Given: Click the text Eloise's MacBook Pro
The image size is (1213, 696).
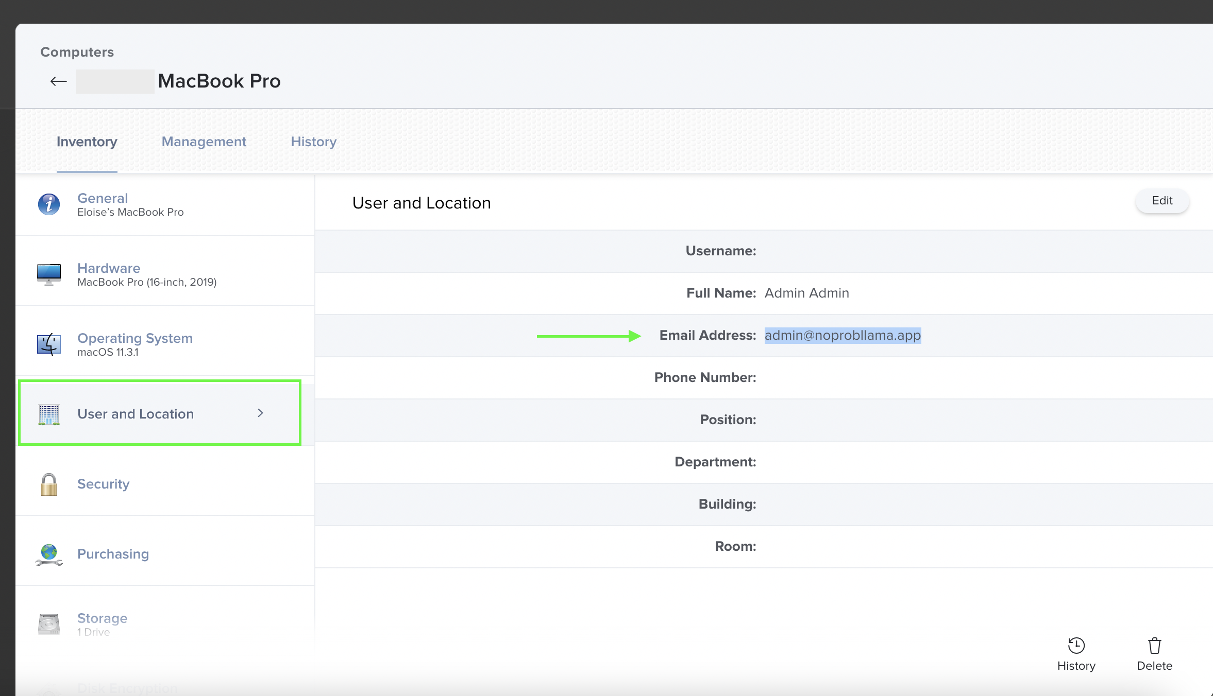Looking at the screenshot, I should [x=130, y=212].
